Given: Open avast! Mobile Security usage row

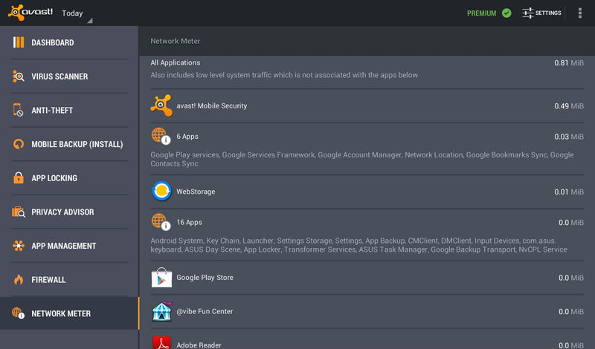Looking at the screenshot, I should click(367, 106).
